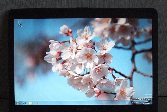167x112 pixels.
Task: Click the red language bar input icon
Action: pyautogui.click(x=136, y=99)
